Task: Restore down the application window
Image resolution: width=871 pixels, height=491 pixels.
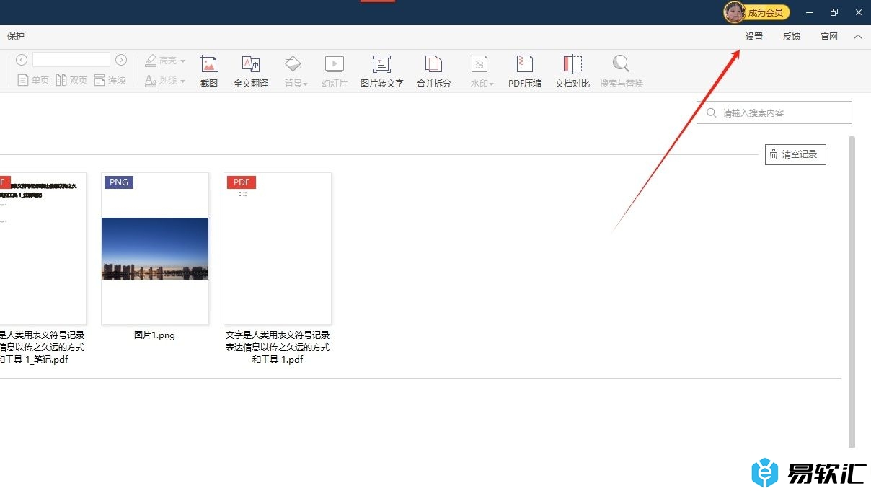Action: [x=834, y=12]
